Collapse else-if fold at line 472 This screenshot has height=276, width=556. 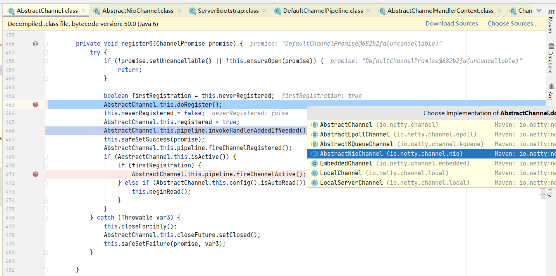tap(45, 183)
